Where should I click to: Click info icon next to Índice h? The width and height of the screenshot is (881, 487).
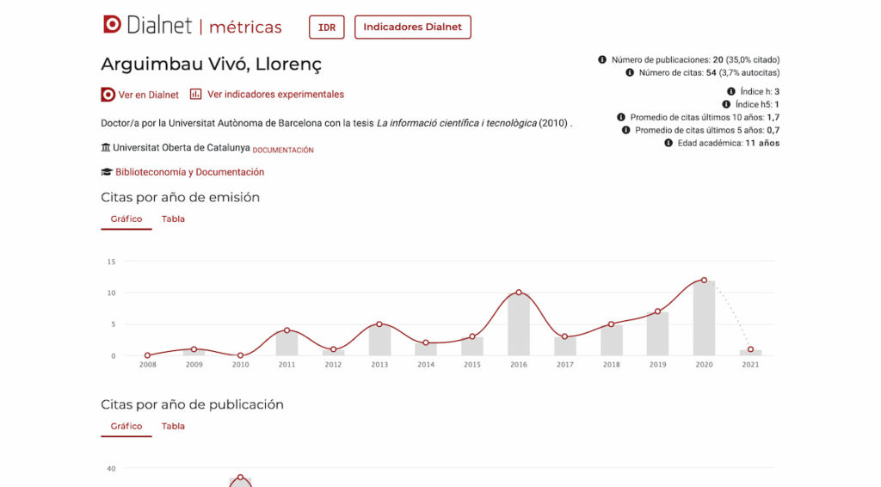(x=731, y=91)
